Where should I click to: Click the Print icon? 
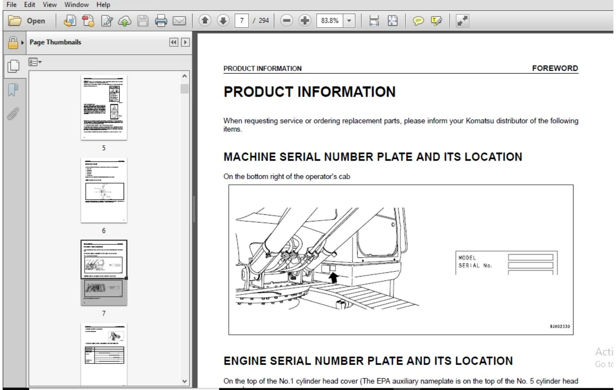pyautogui.click(x=161, y=21)
